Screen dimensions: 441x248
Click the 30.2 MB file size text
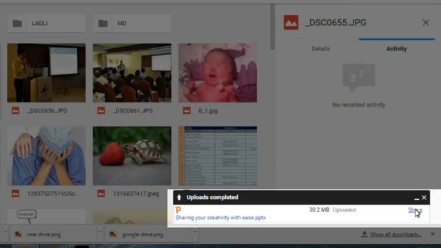(x=319, y=209)
